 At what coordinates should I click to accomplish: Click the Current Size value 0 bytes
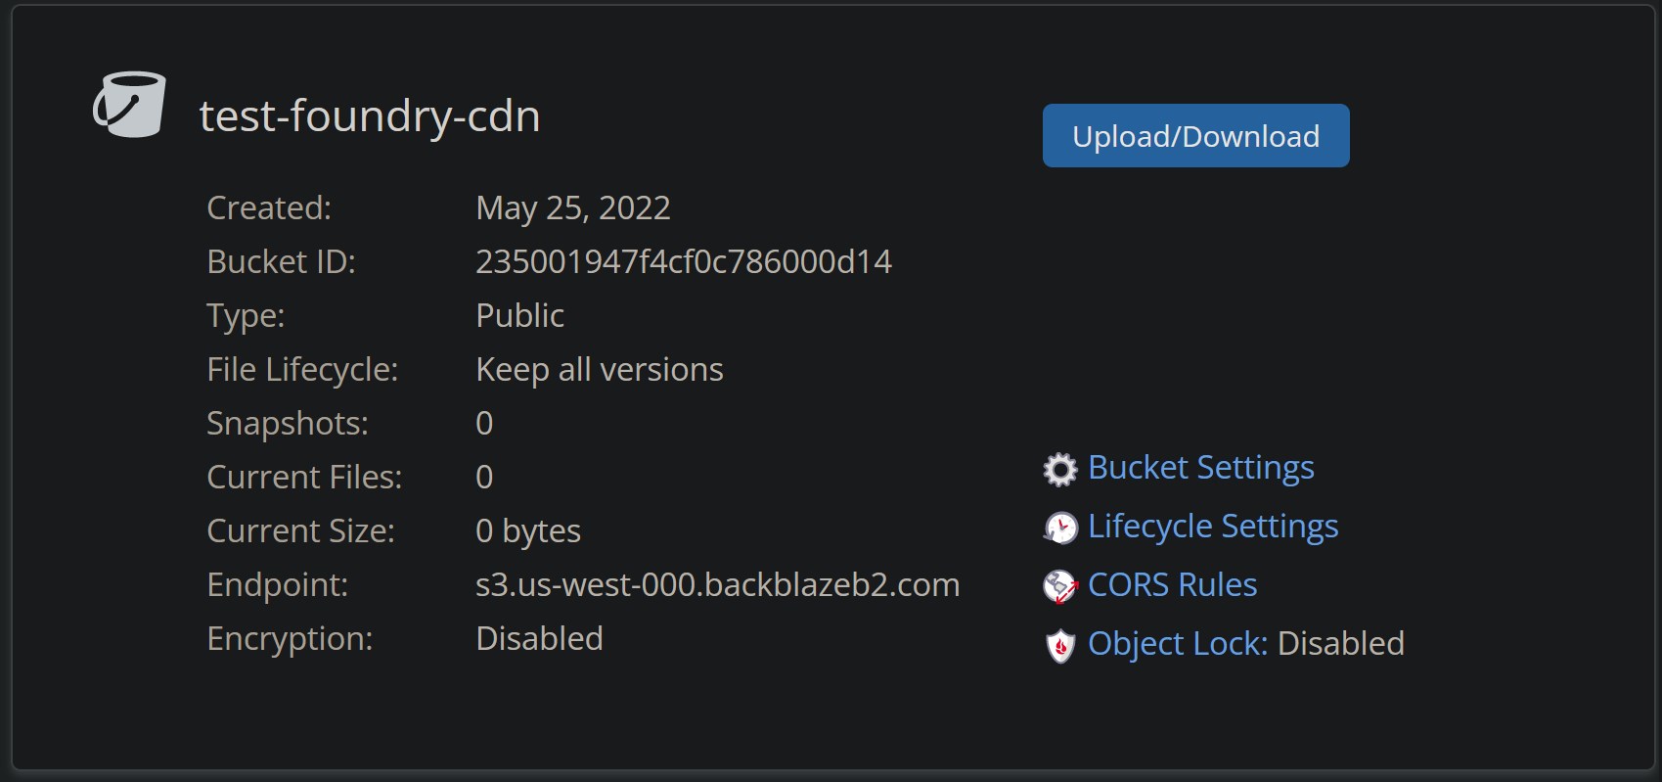pos(527,531)
